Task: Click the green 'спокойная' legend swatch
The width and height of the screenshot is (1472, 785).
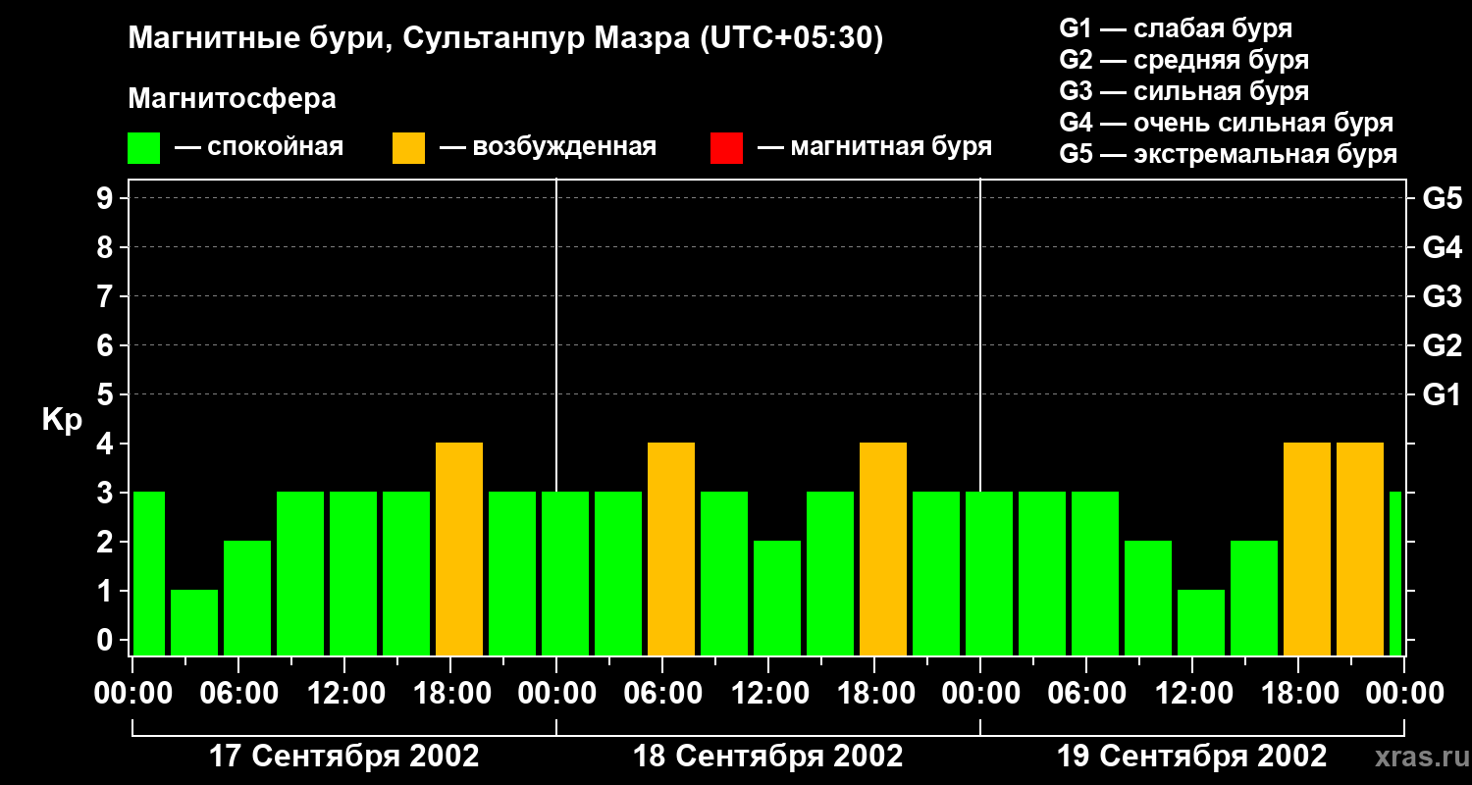Action: tap(144, 148)
